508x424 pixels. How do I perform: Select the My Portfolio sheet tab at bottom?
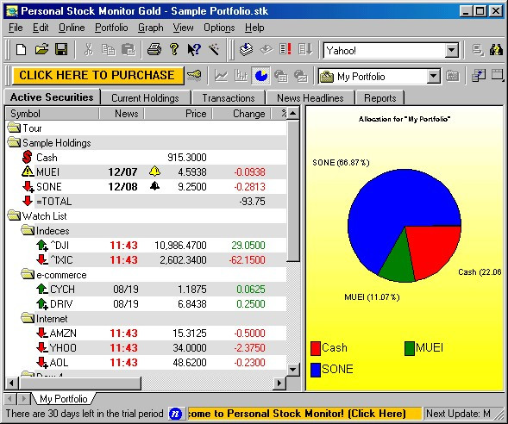(x=64, y=399)
